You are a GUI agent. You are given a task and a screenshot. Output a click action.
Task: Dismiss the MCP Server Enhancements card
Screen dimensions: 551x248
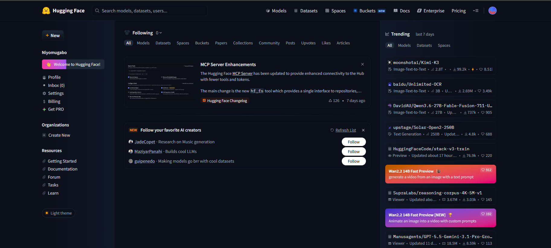tap(362, 64)
